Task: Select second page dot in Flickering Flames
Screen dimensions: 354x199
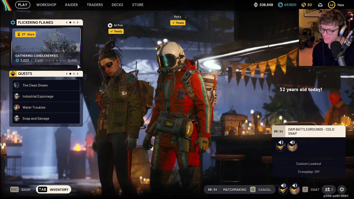Action: point(74,22)
